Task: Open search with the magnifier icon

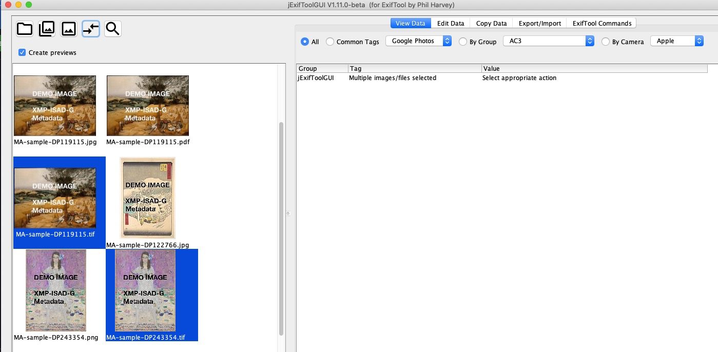Action: 112,29
